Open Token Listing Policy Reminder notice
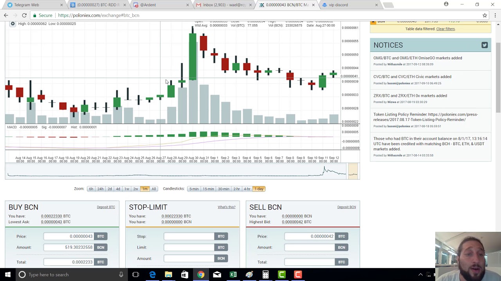 425,117
